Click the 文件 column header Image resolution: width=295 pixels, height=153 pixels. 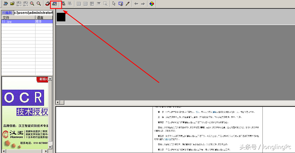[x=18, y=18]
